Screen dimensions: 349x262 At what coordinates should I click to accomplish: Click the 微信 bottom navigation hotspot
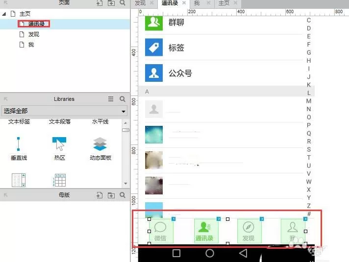point(161,231)
